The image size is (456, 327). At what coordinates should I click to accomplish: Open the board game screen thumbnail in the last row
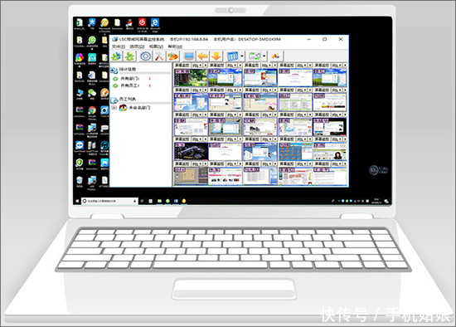click(x=191, y=176)
